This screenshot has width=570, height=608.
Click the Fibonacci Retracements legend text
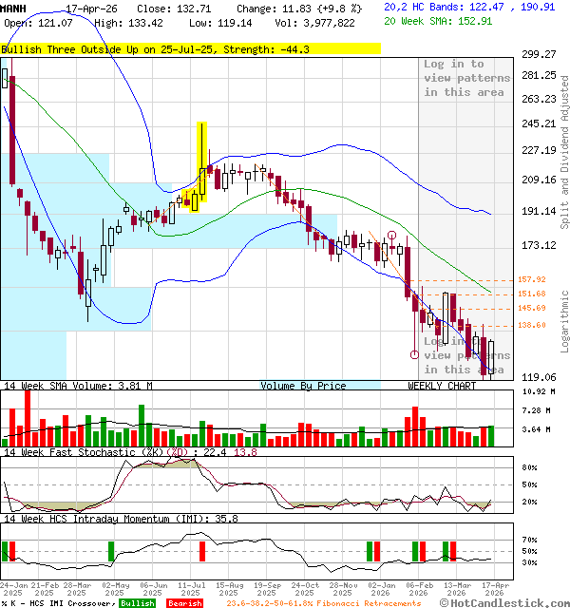[323, 603]
